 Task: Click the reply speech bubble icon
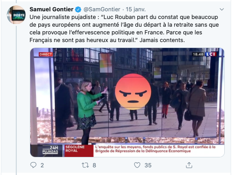point(33,165)
